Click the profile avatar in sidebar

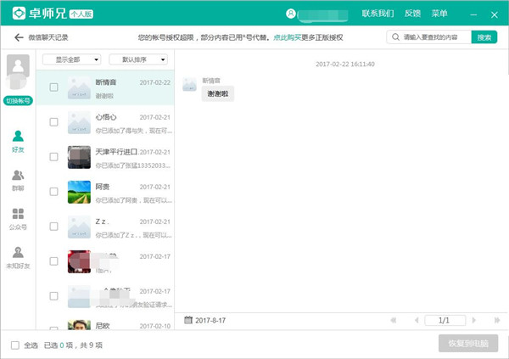coord(18,66)
